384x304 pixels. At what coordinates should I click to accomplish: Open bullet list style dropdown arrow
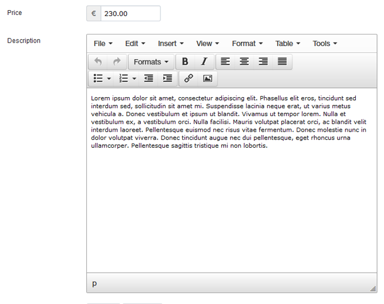tap(109, 79)
